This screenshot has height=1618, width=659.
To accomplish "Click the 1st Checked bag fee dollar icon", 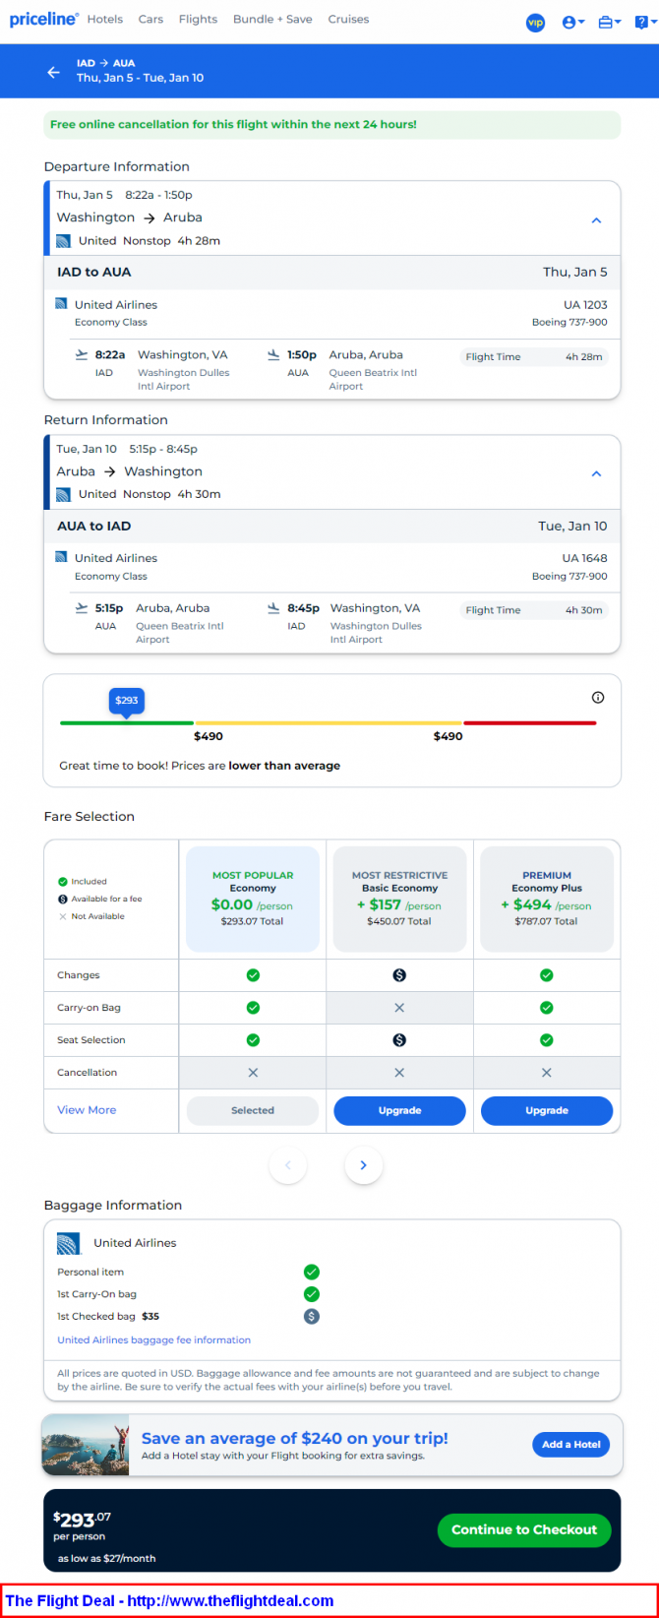I will pyautogui.click(x=312, y=1316).
